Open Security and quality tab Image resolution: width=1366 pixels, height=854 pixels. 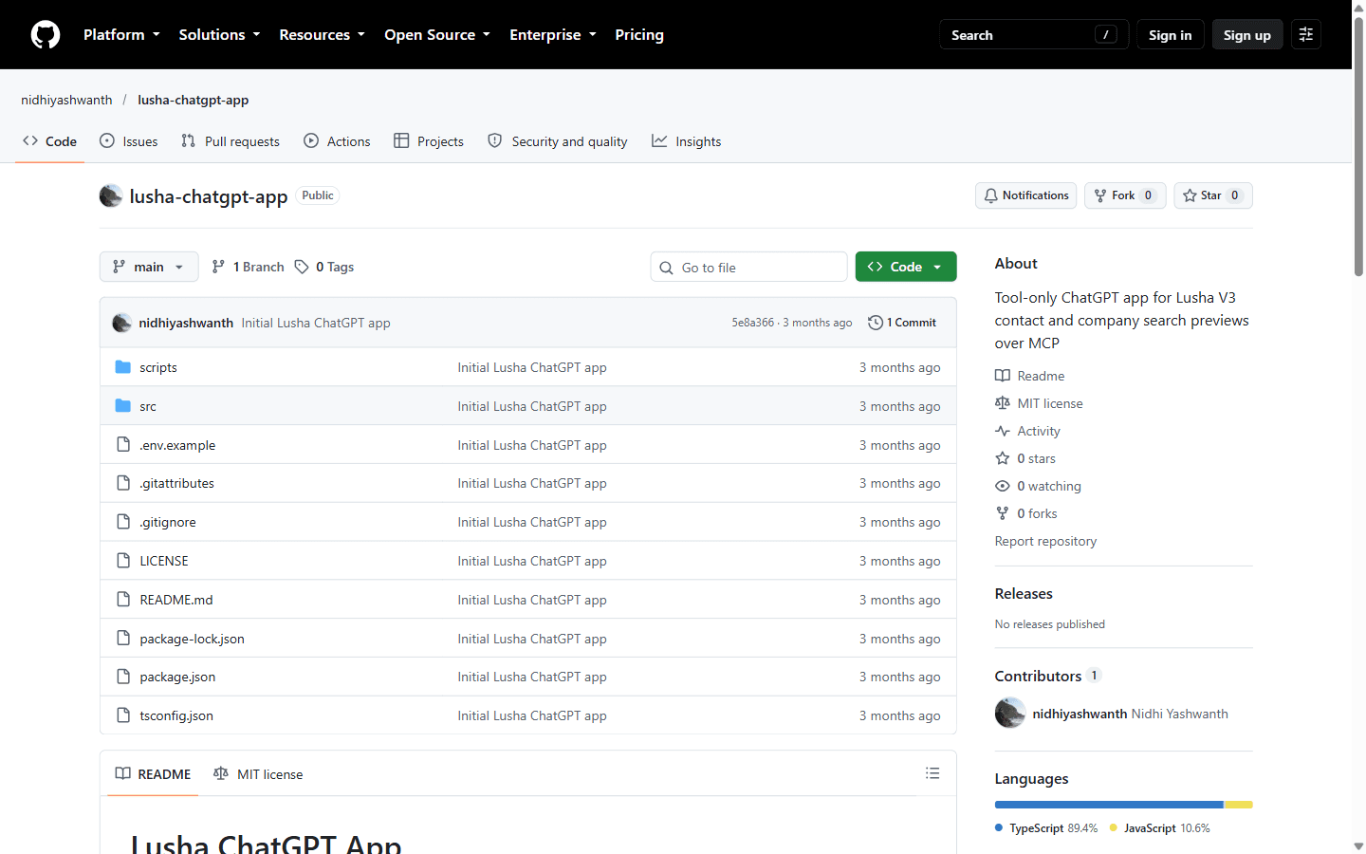[558, 141]
